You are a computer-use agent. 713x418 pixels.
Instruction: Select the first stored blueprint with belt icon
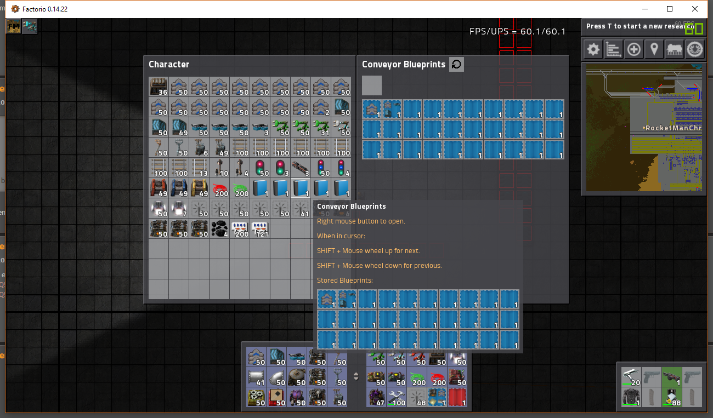point(372,109)
